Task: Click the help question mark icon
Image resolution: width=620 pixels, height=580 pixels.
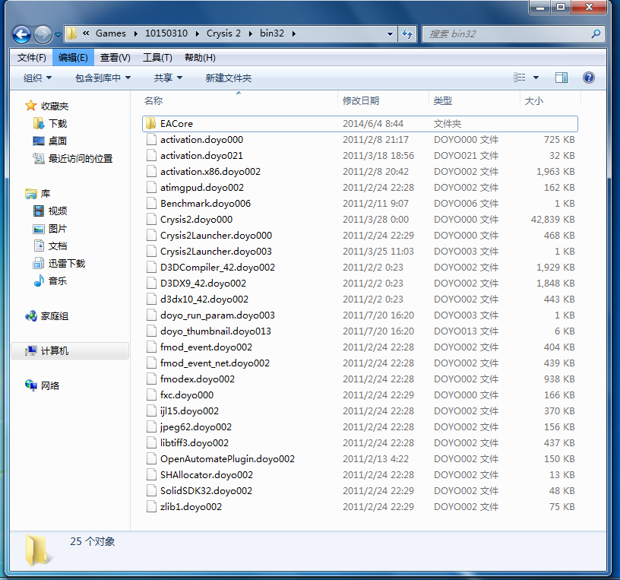Action: coord(588,78)
